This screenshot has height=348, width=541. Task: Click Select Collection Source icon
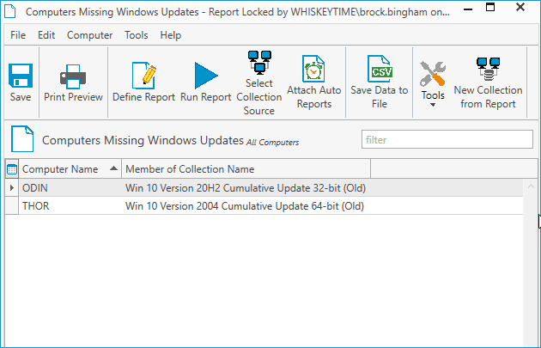tap(259, 63)
